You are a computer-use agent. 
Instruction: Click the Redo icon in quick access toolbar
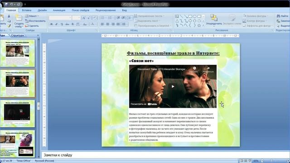pyautogui.click(x=19, y=4)
